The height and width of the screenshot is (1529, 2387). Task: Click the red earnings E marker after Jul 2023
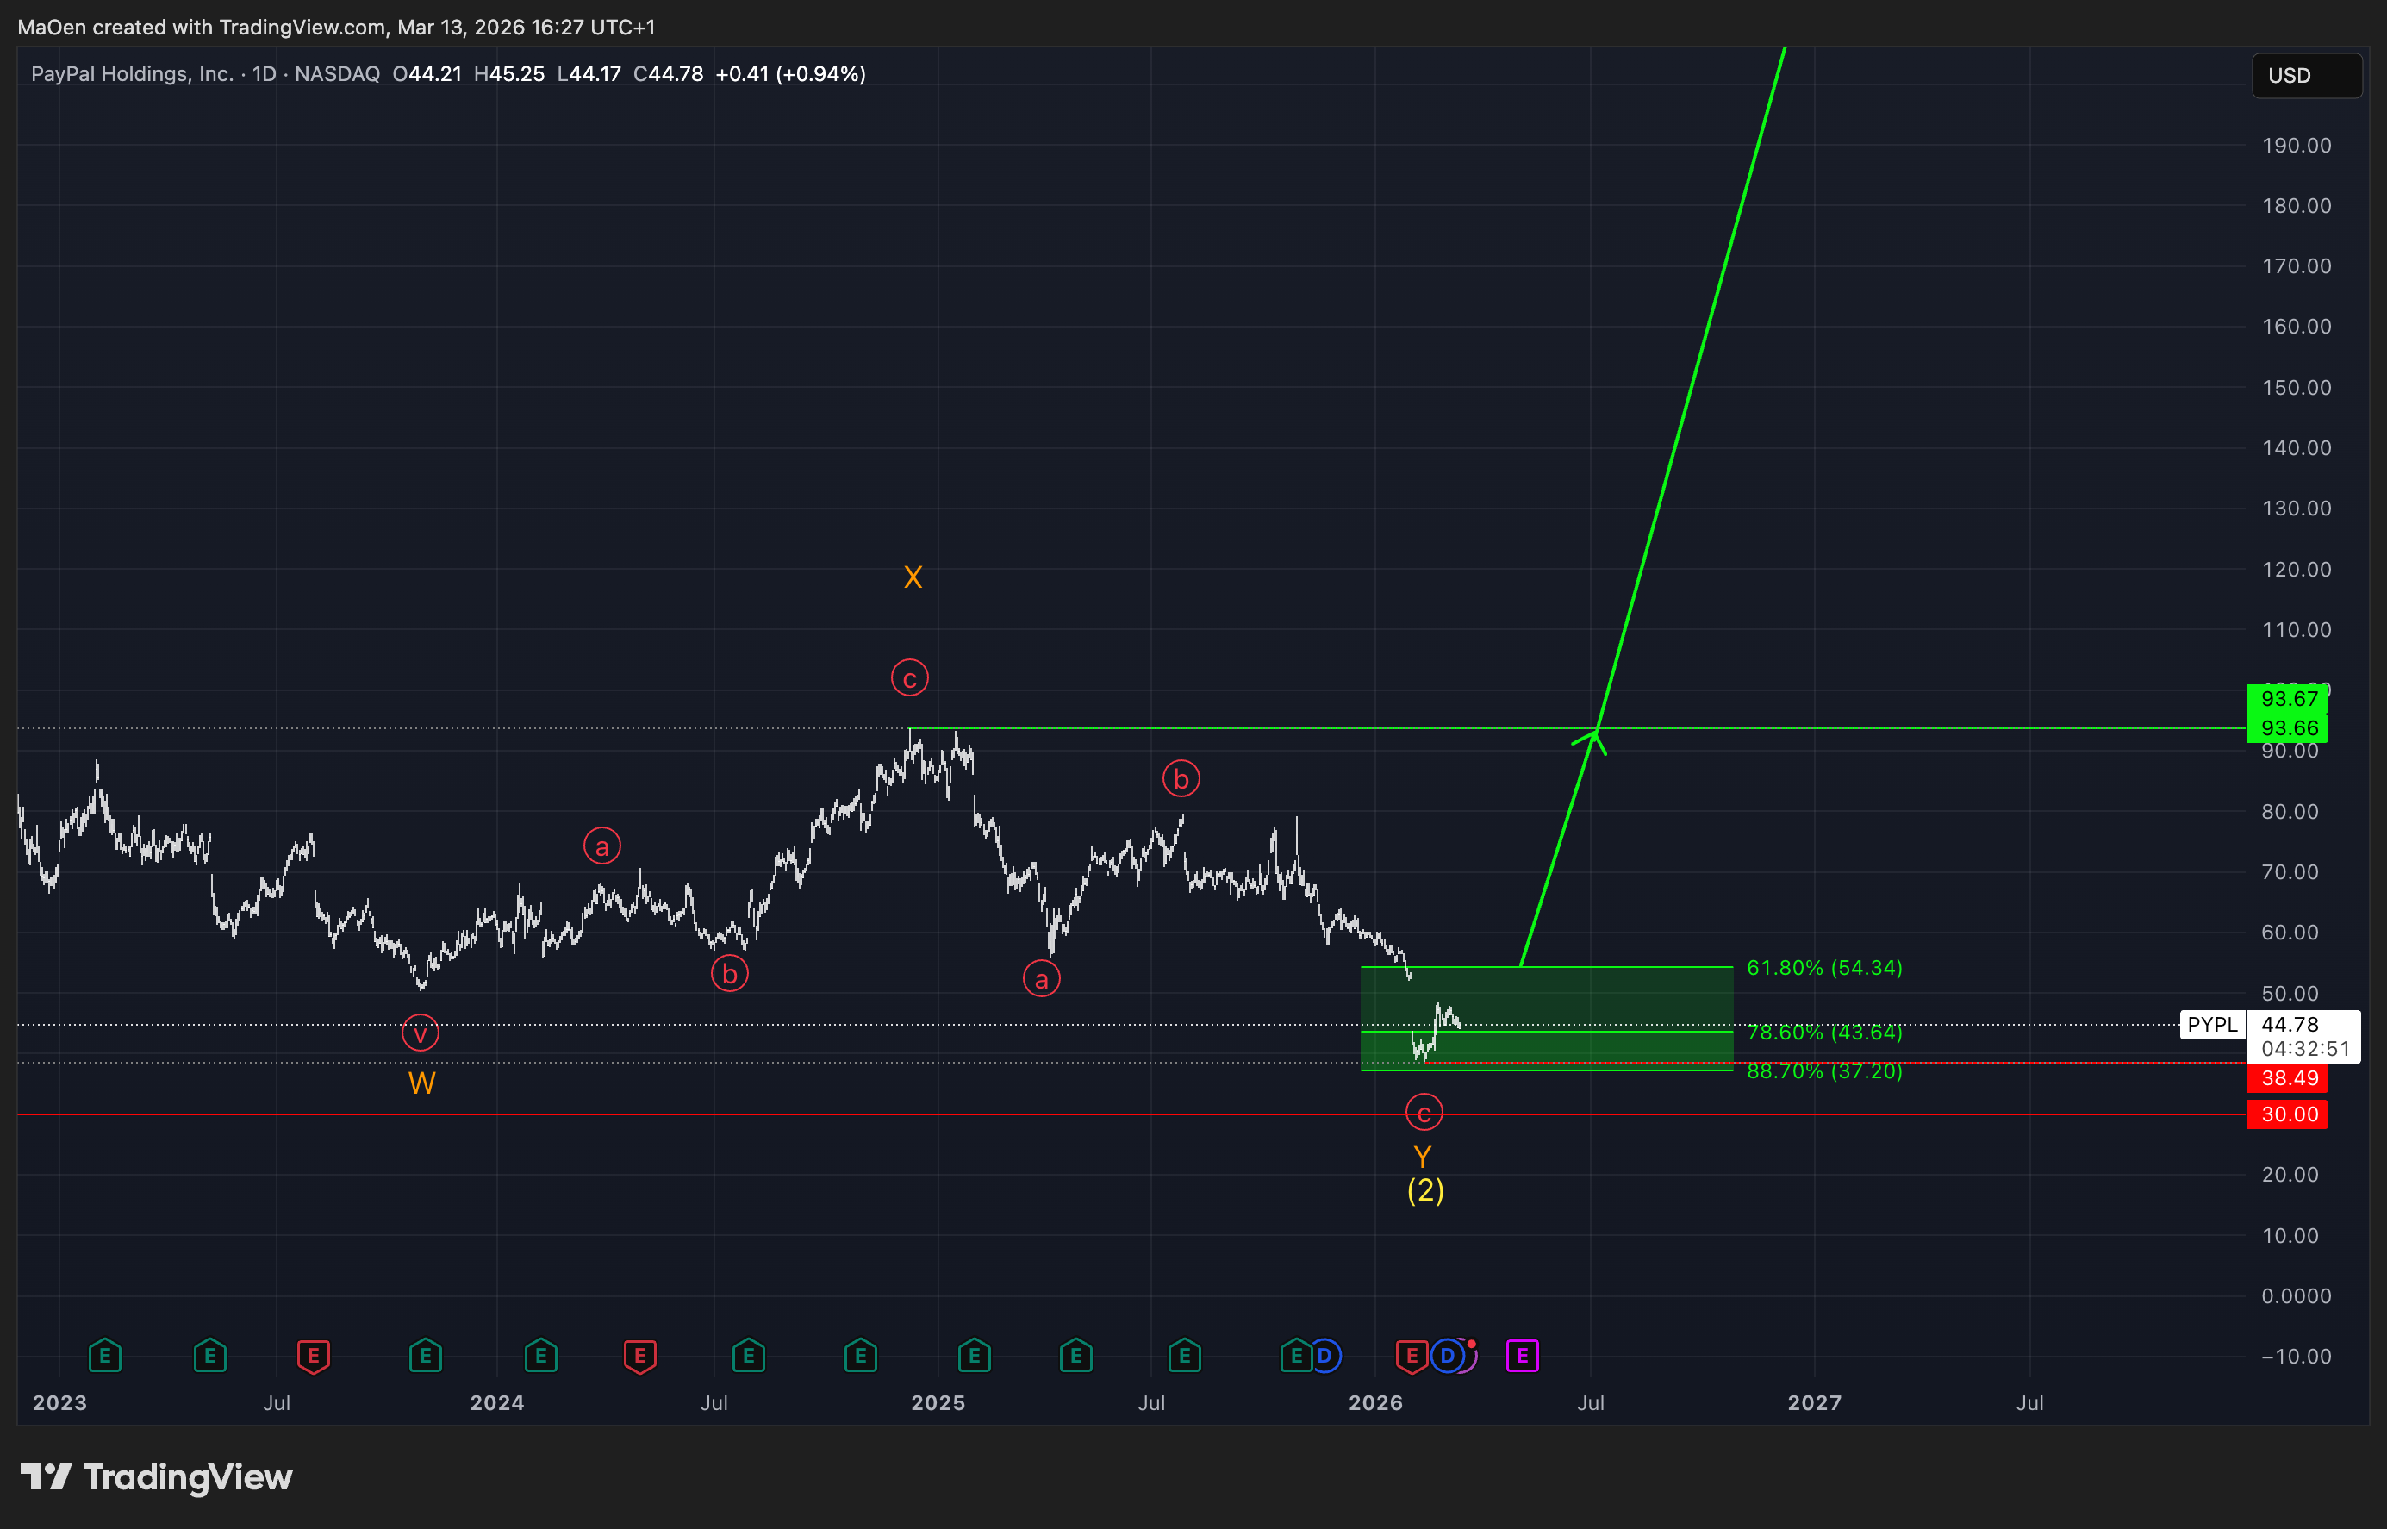pos(313,1355)
